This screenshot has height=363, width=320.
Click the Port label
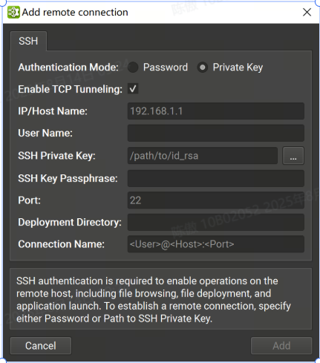click(29, 200)
